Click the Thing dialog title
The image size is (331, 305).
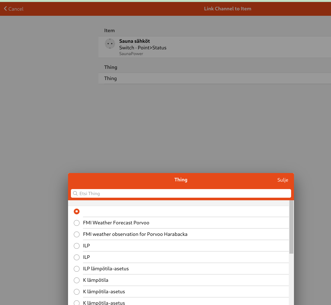click(181, 180)
